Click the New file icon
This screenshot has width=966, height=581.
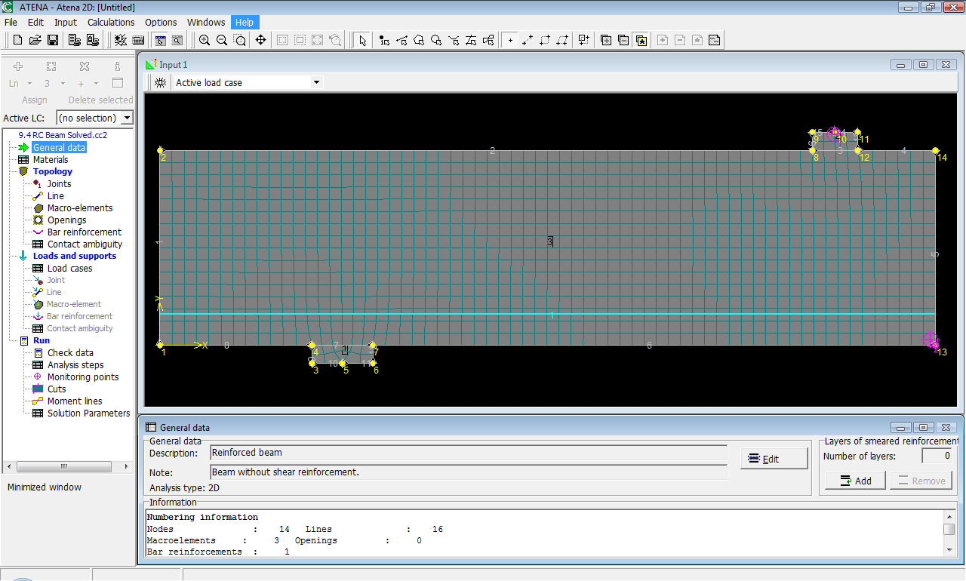click(17, 40)
